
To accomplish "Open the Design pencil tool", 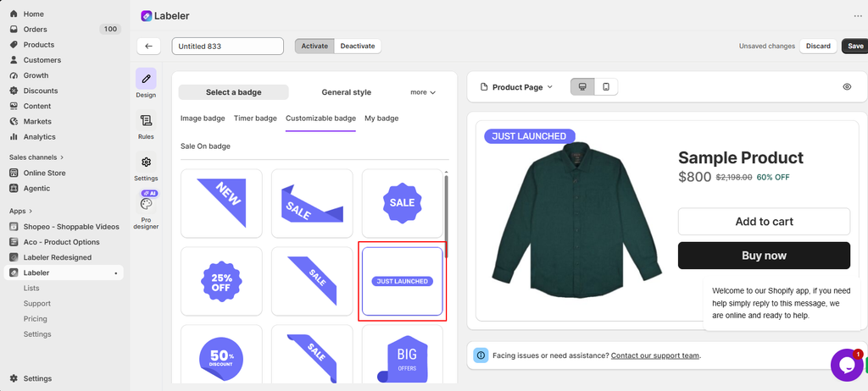I will (x=146, y=79).
